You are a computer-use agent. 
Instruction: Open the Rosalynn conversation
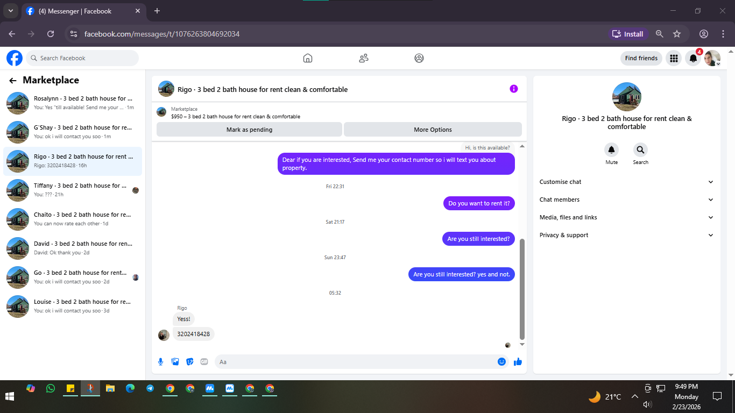click(x=73, y=103)
